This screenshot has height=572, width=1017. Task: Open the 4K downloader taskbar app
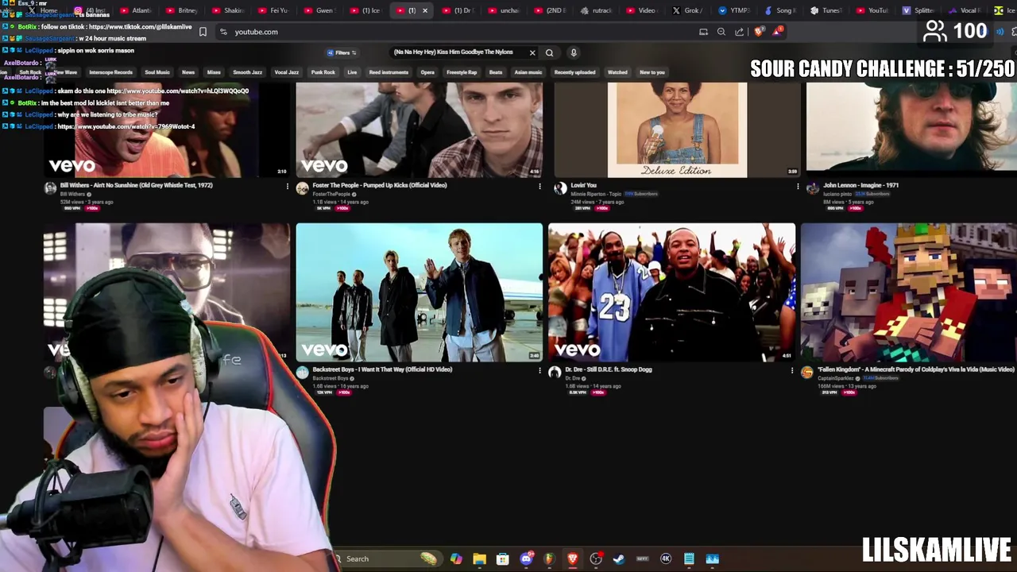click(x=666, y=558)
